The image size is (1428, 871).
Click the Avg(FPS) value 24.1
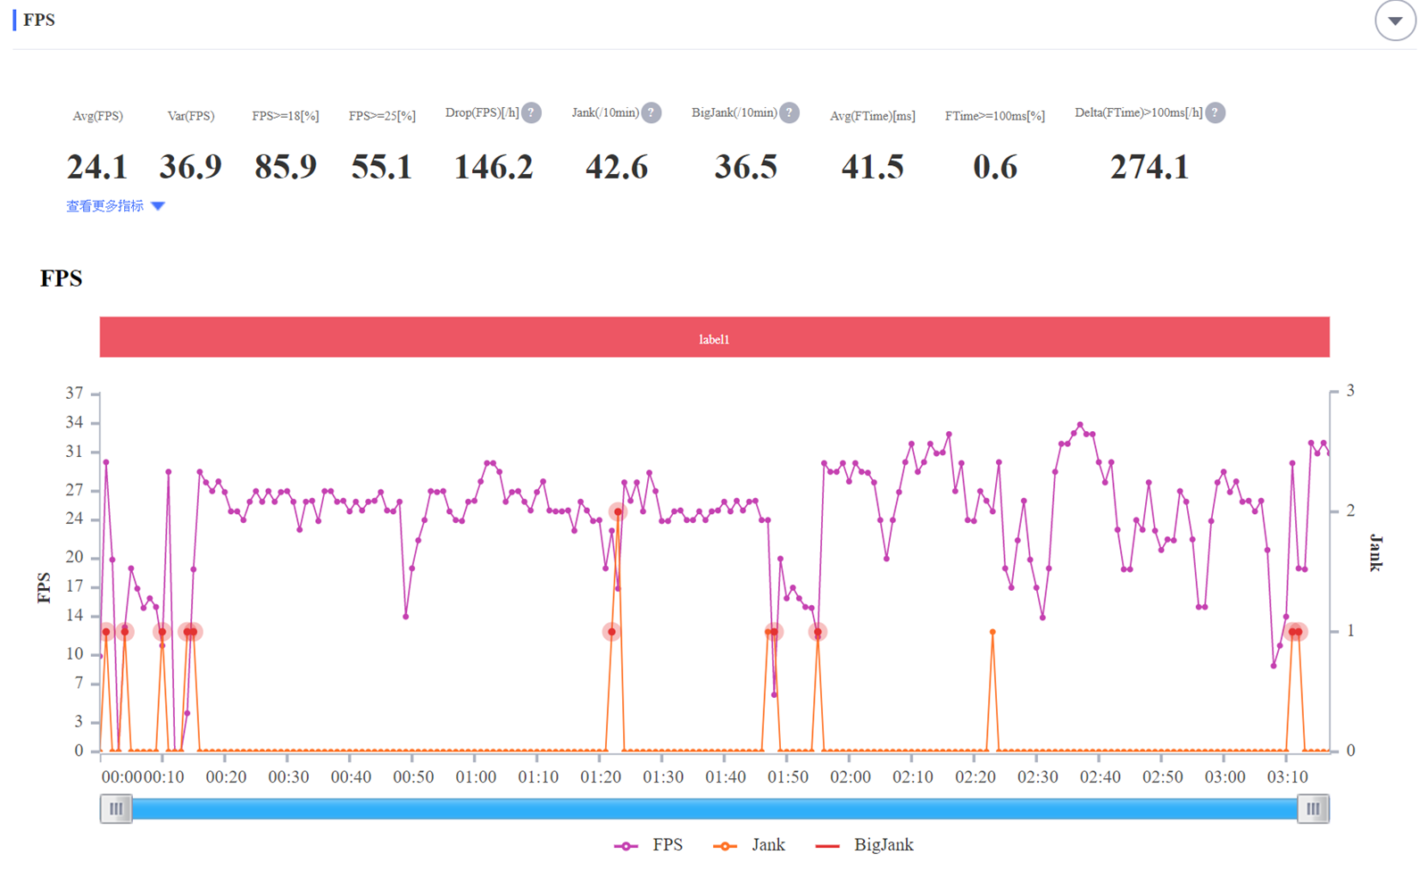click(97, 167)
